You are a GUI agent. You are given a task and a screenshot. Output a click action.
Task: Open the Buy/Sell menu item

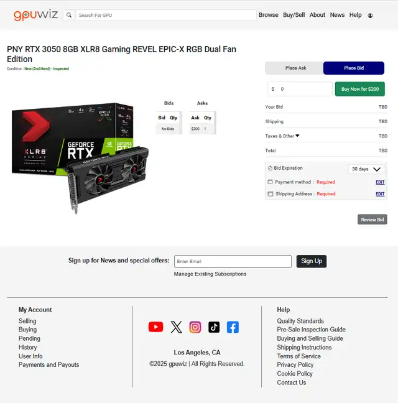tap(294, 15)
